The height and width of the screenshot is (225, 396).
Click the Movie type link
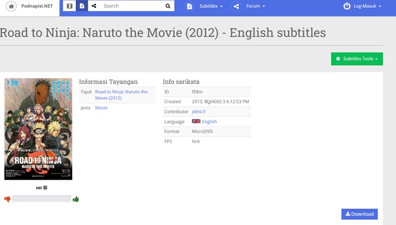[101, 108]
